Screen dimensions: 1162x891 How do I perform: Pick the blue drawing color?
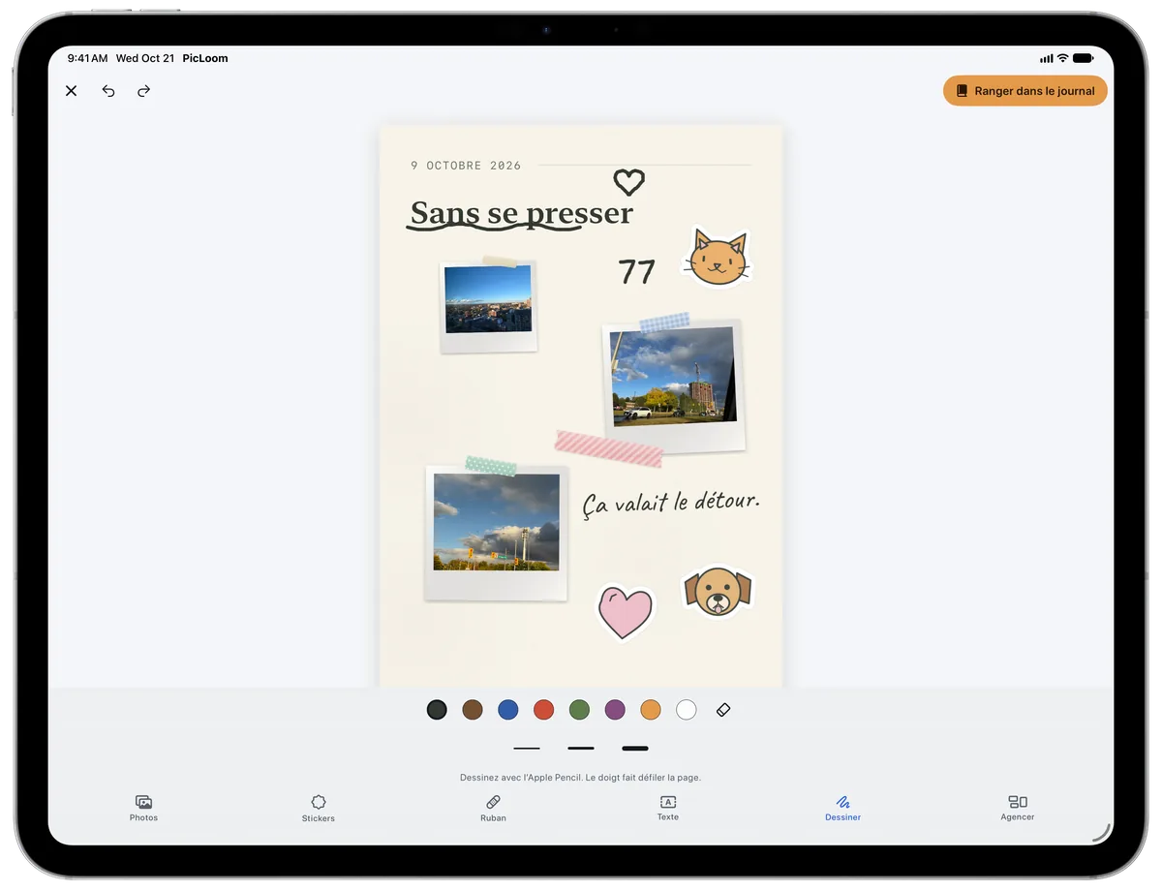tap(508, 710)
